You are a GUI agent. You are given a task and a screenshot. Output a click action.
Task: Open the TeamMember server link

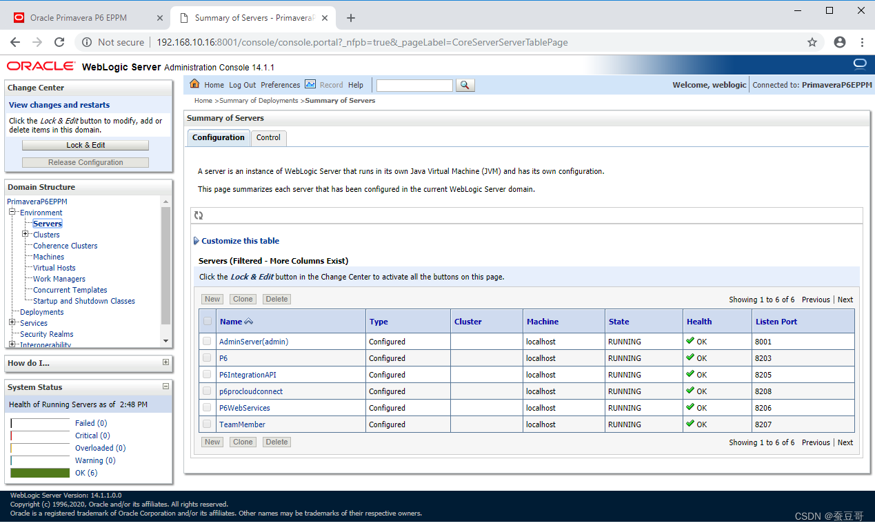point(242,424)
